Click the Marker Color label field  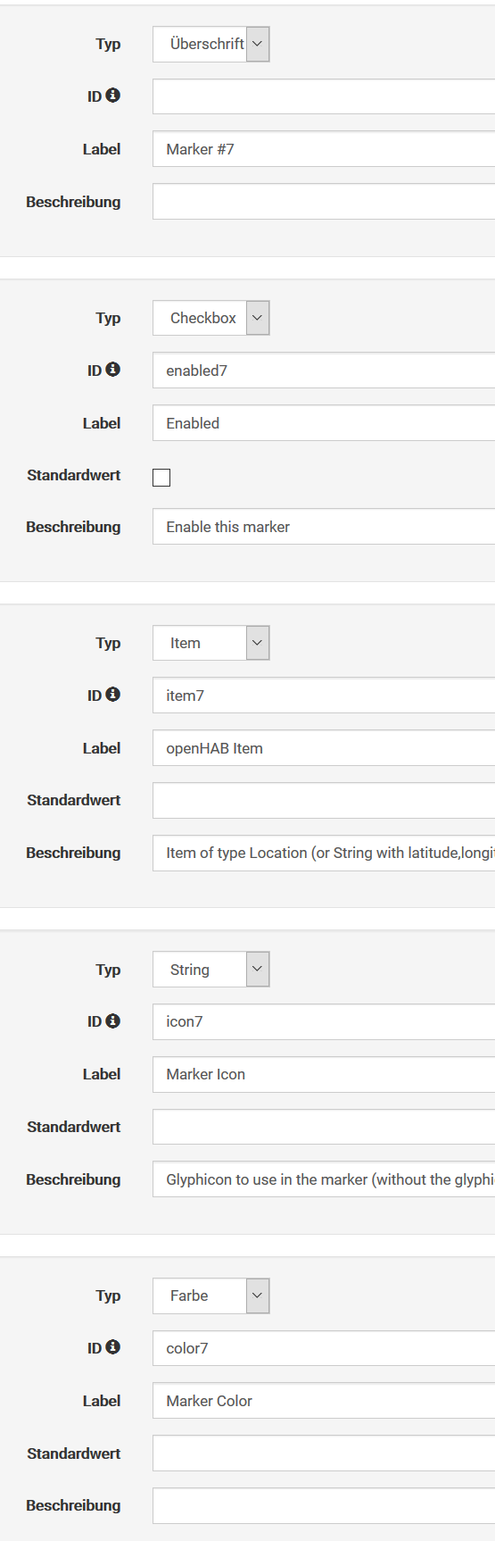point(324,1401)
